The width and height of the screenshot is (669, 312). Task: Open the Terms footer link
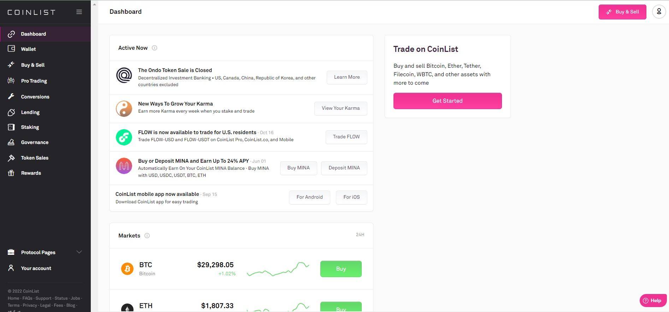coord(13,305)
